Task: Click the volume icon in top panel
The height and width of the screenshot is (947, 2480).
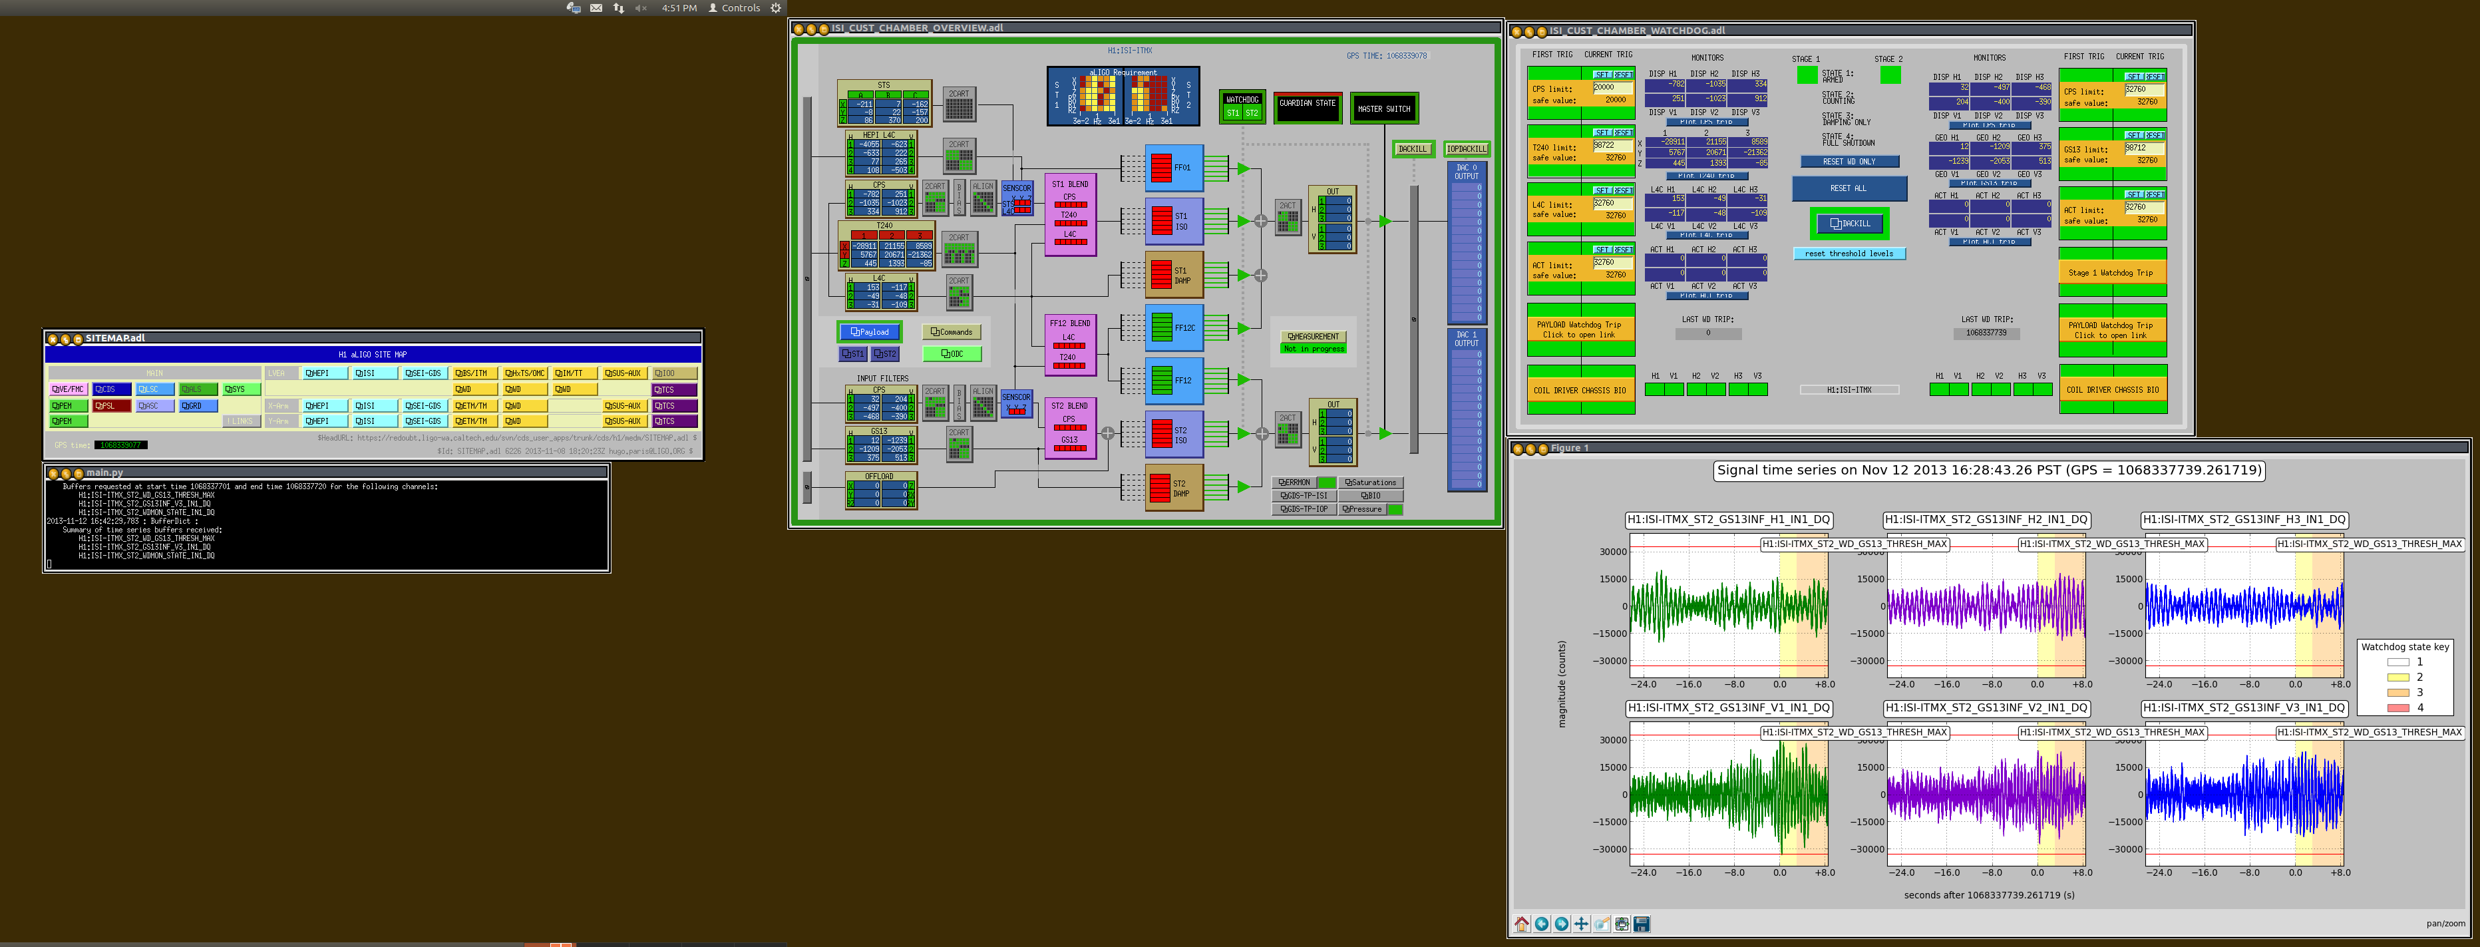Action: [640, 8]
